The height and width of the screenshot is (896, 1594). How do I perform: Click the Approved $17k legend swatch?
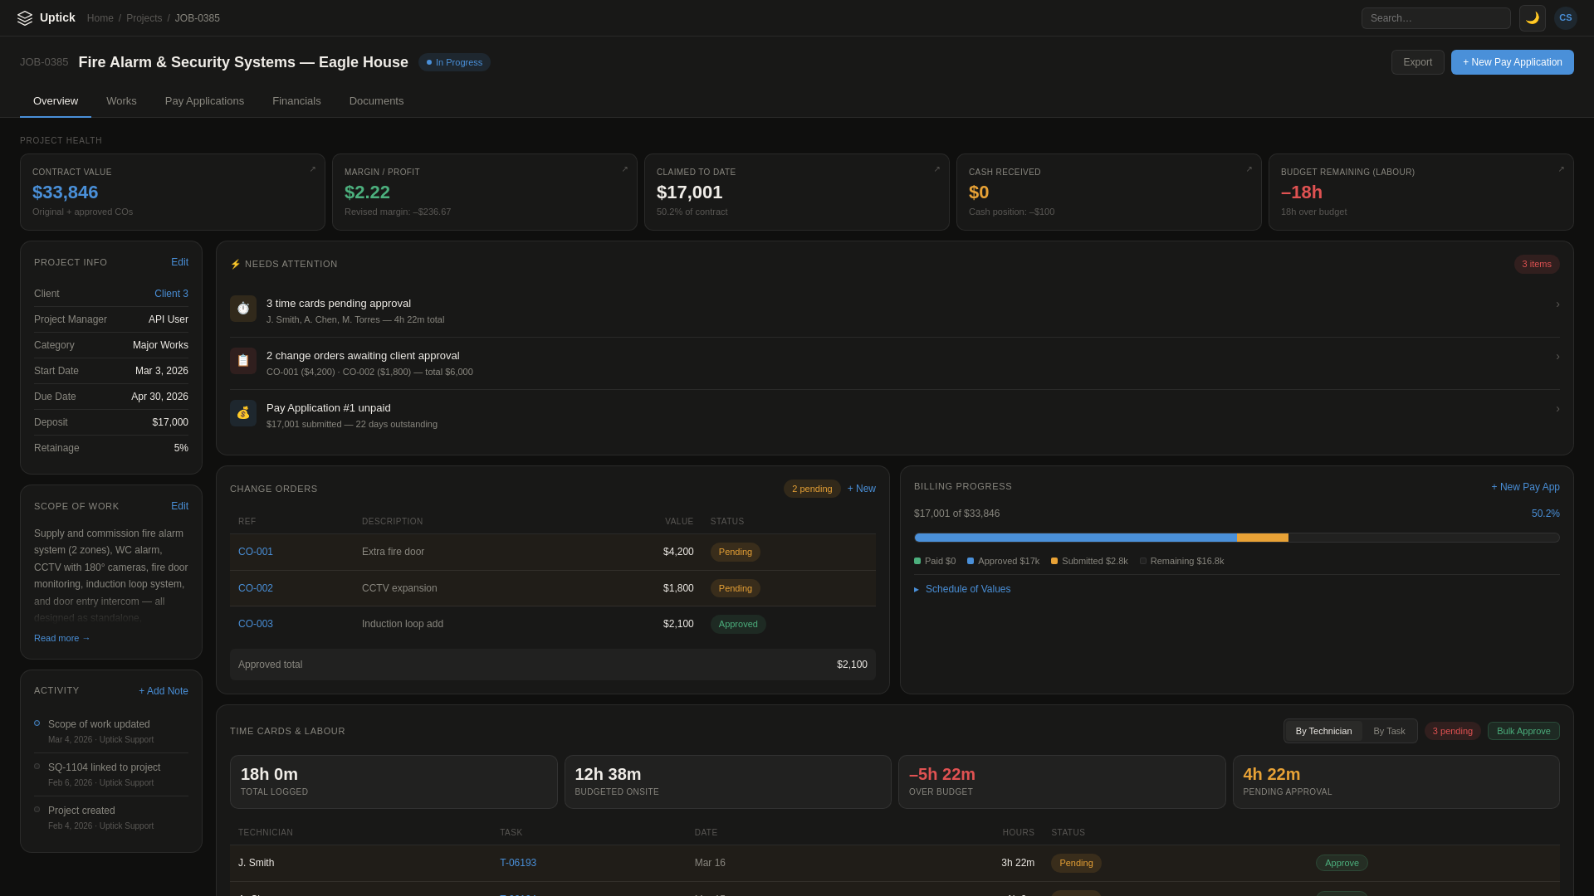point(971,562)
